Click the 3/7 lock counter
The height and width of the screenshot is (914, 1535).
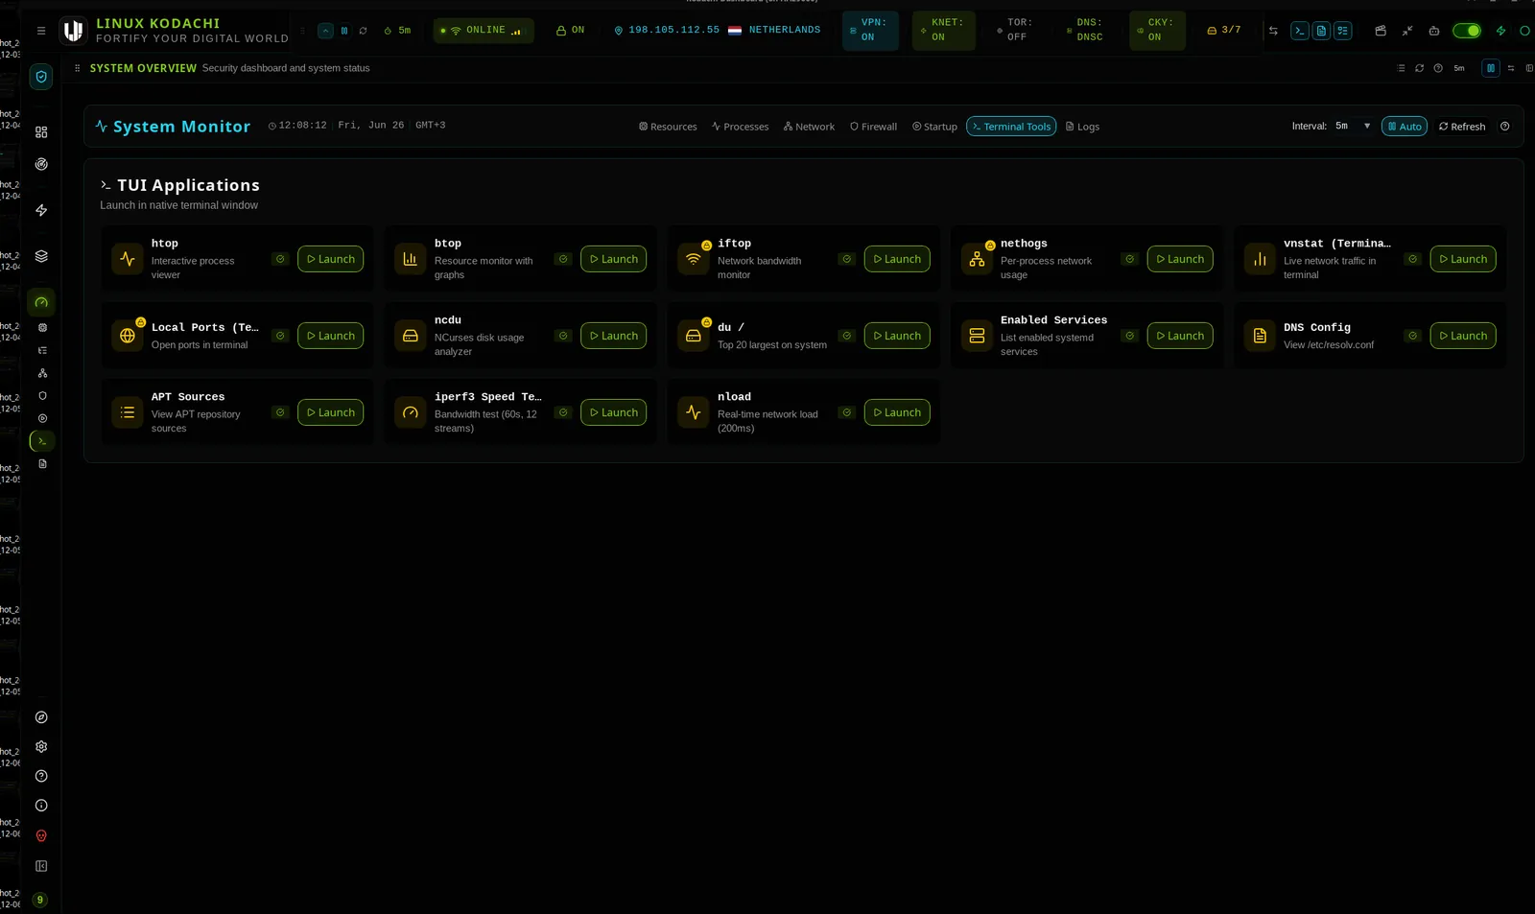[x=1224, y=31]
